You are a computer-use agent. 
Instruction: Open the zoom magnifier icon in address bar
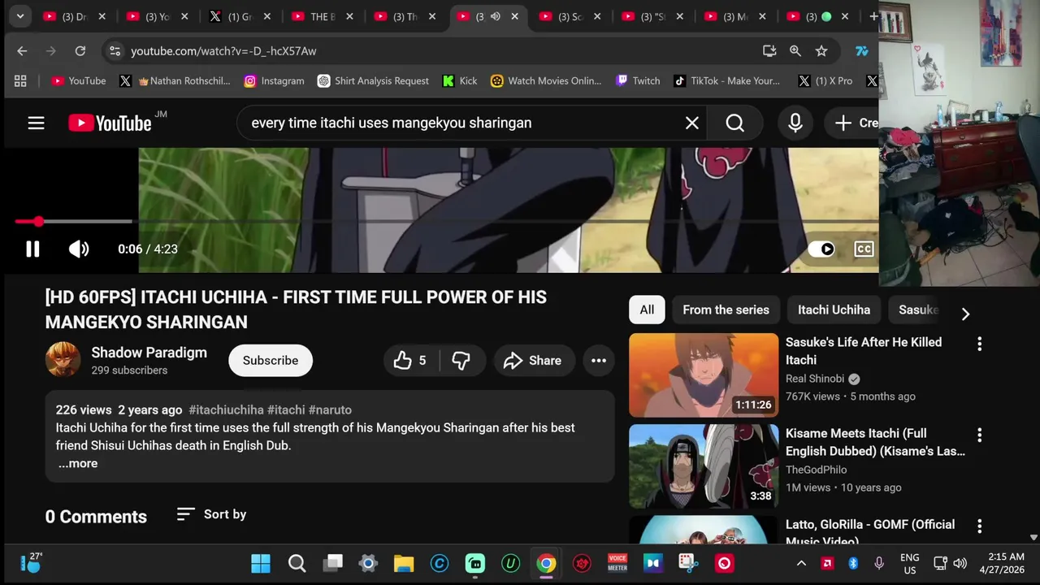point(795,51)
